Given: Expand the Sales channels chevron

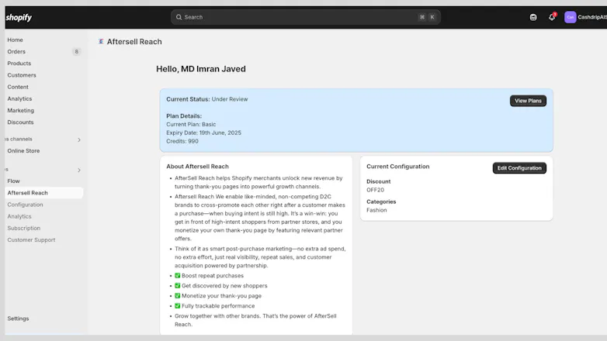Looking at the screenshot, I should [79, 139].
